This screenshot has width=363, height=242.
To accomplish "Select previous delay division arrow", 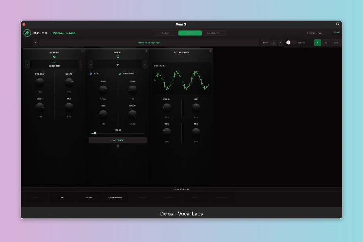I will tap(91, 65).
